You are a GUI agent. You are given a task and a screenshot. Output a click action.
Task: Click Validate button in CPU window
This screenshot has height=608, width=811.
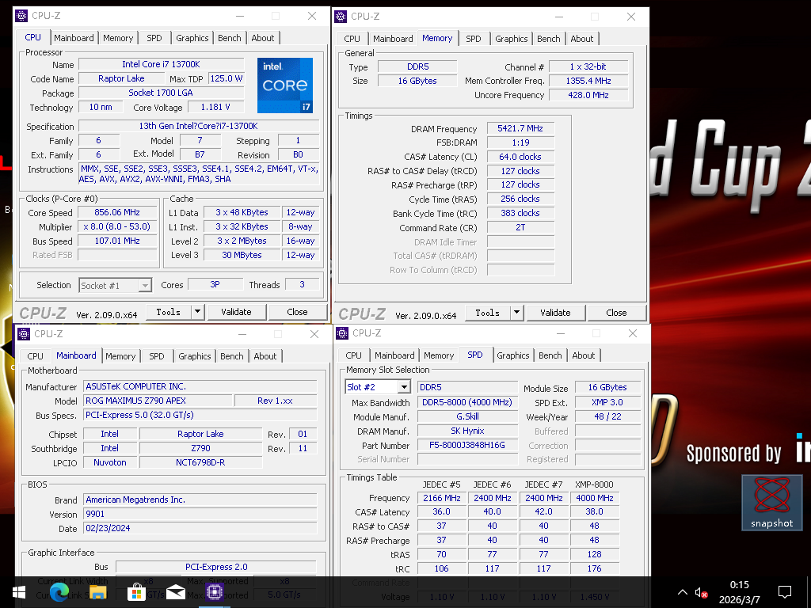(236, 312)
